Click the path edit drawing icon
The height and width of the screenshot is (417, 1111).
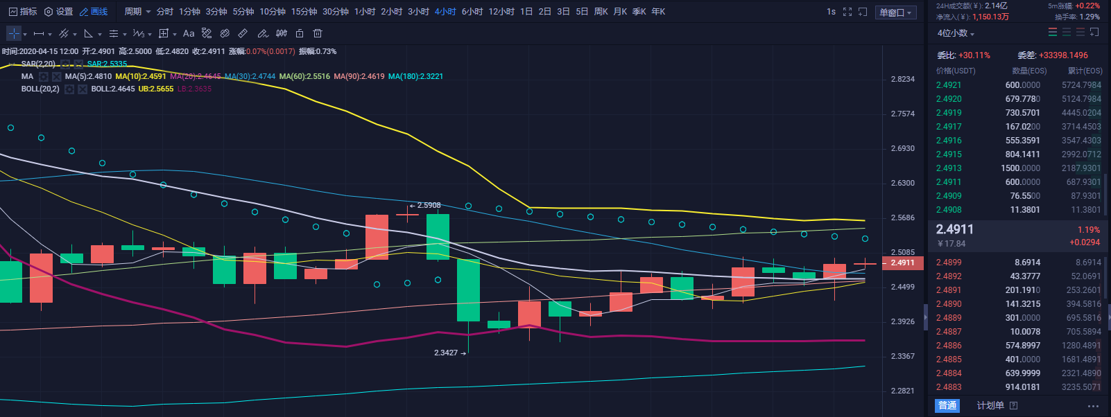pyautogui.click(x=207, y=33)
